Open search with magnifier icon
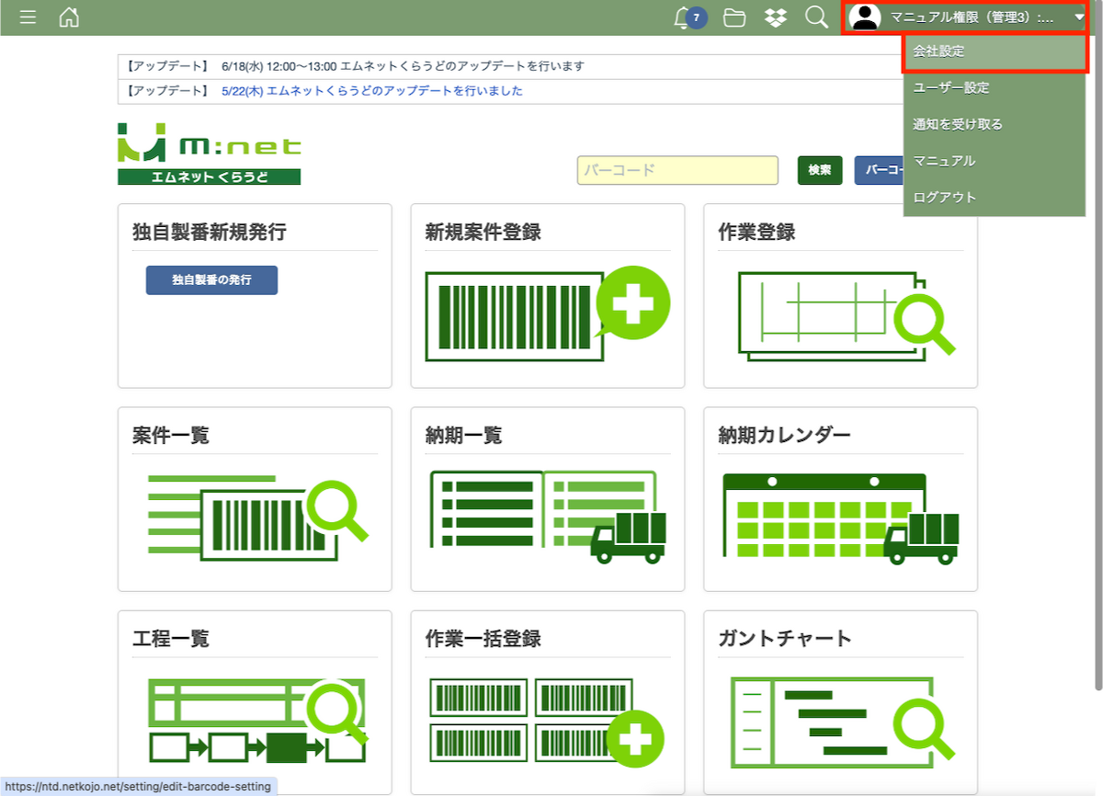 click(815, 17)
